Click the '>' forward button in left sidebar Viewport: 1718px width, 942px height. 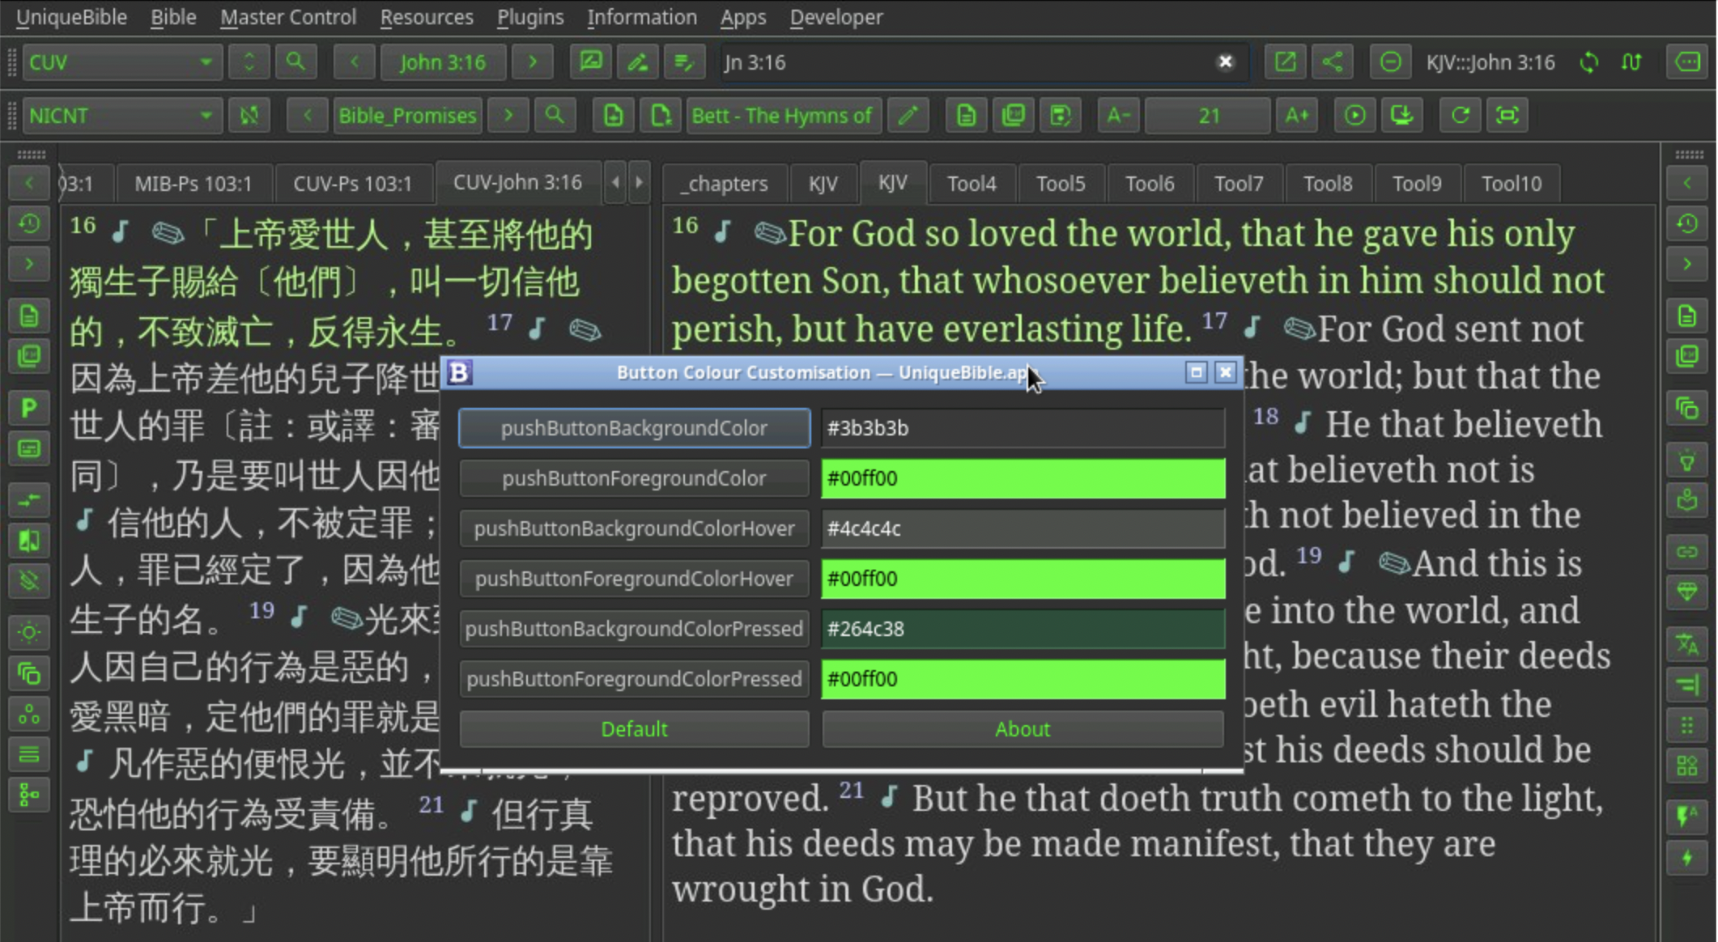(x=29, y=264)
